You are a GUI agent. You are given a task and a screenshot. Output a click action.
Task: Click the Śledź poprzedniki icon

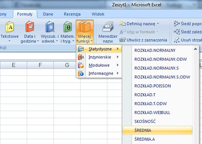point(177,24)
